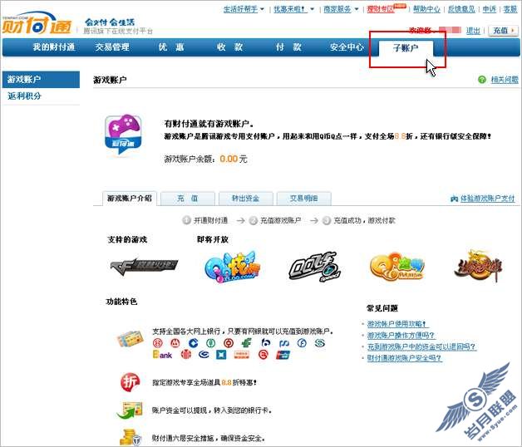
Task: Select the Bank of Communications icon
Action: click(265, 343)
